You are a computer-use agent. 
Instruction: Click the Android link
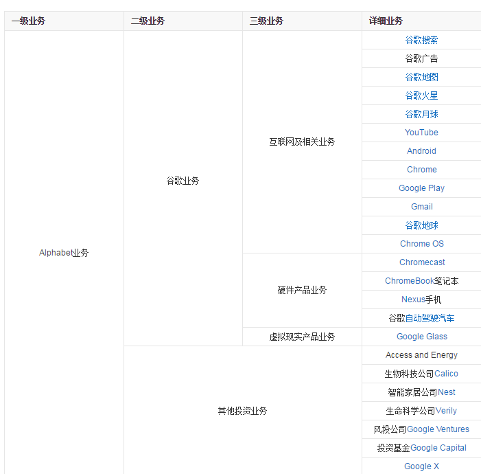(421, 151)
